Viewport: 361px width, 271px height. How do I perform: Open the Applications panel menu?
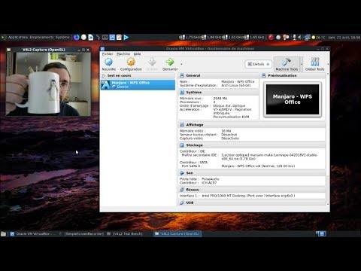(18, 38)
